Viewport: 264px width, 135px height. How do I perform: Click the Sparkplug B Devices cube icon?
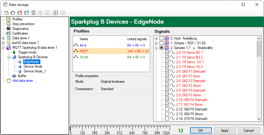pos(14,57)
